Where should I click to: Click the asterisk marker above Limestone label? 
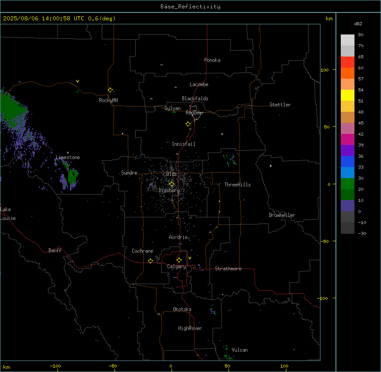pyautogui.click(x=68, y=153)
